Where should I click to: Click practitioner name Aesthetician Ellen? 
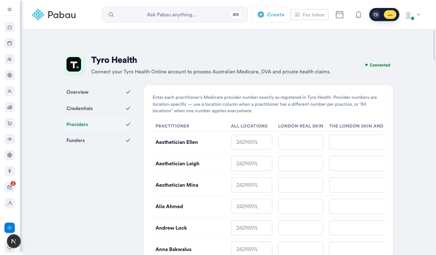coord(177,142)
